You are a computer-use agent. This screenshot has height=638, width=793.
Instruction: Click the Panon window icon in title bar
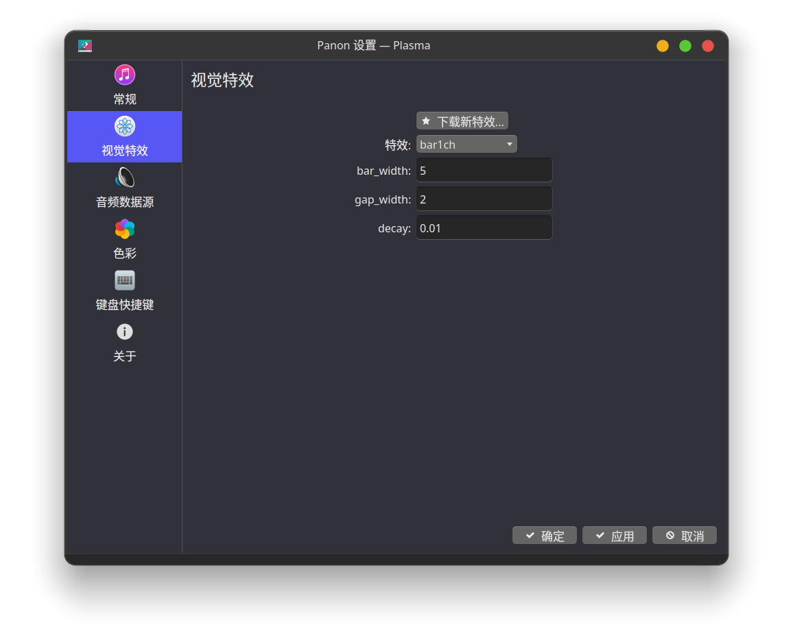tap(85, 46)
